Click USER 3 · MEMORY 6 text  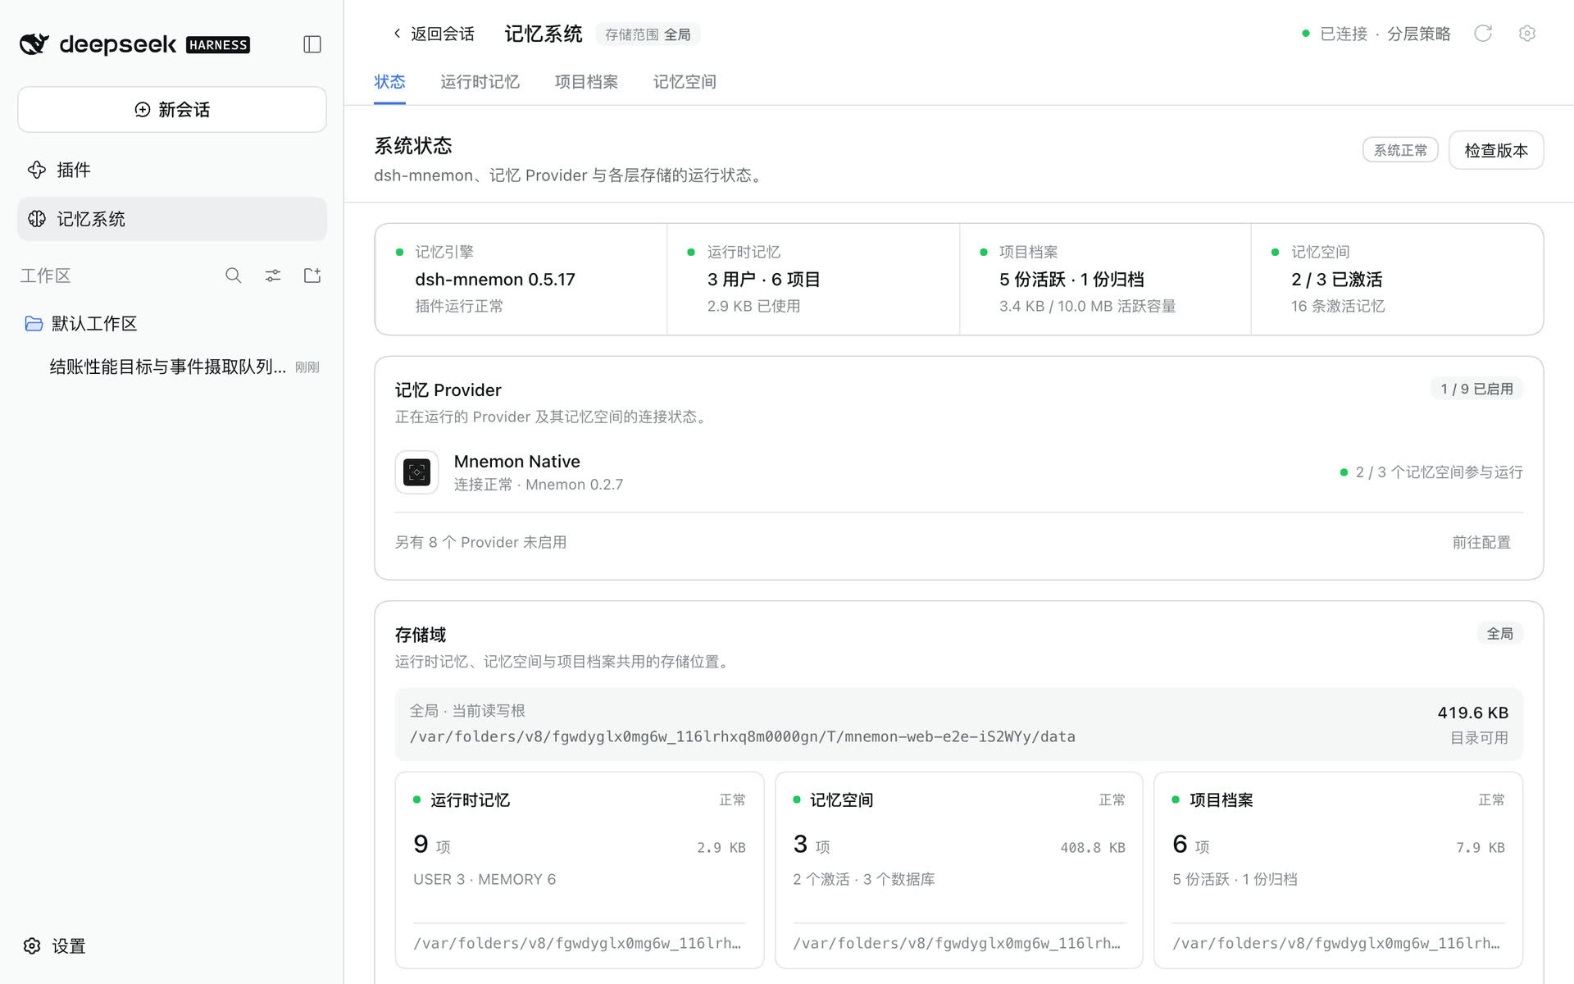pos(484,879)
